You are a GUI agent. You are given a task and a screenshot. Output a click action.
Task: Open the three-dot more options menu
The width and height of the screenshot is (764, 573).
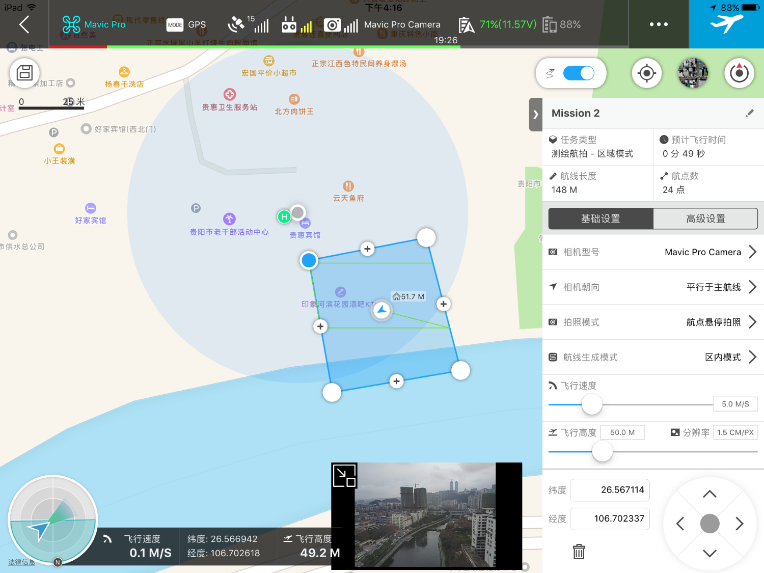coord(659,24)
